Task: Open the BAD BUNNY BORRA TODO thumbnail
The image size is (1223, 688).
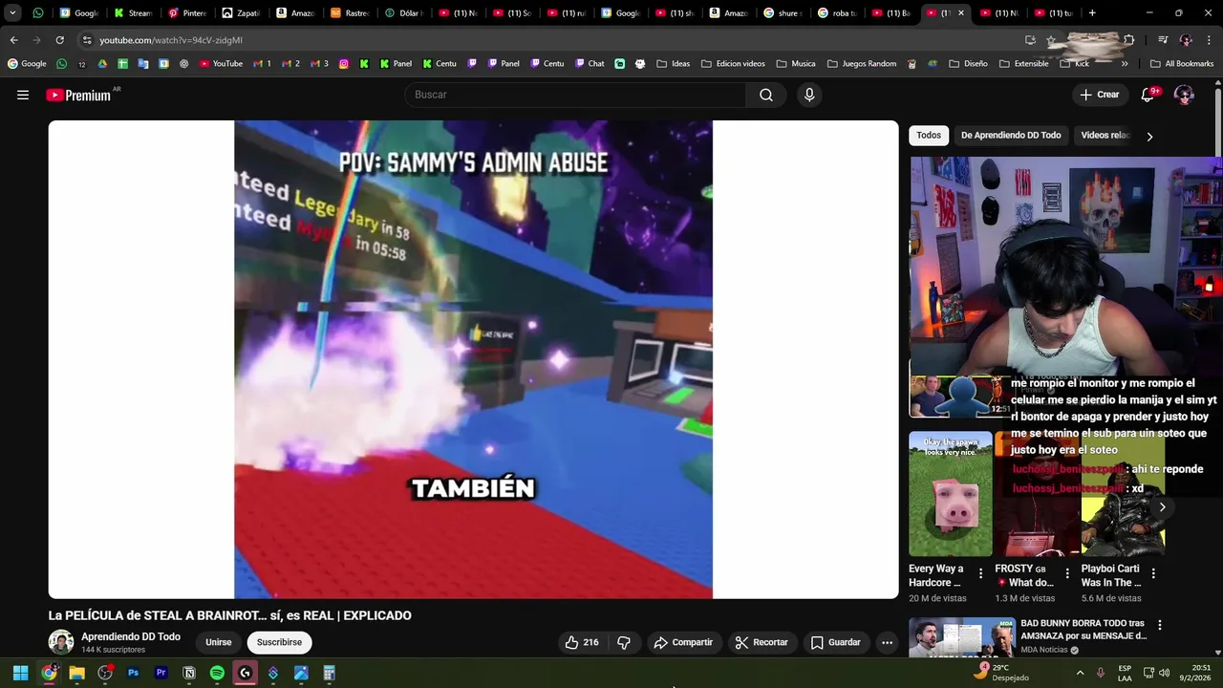Action: (x=961, y=638)
